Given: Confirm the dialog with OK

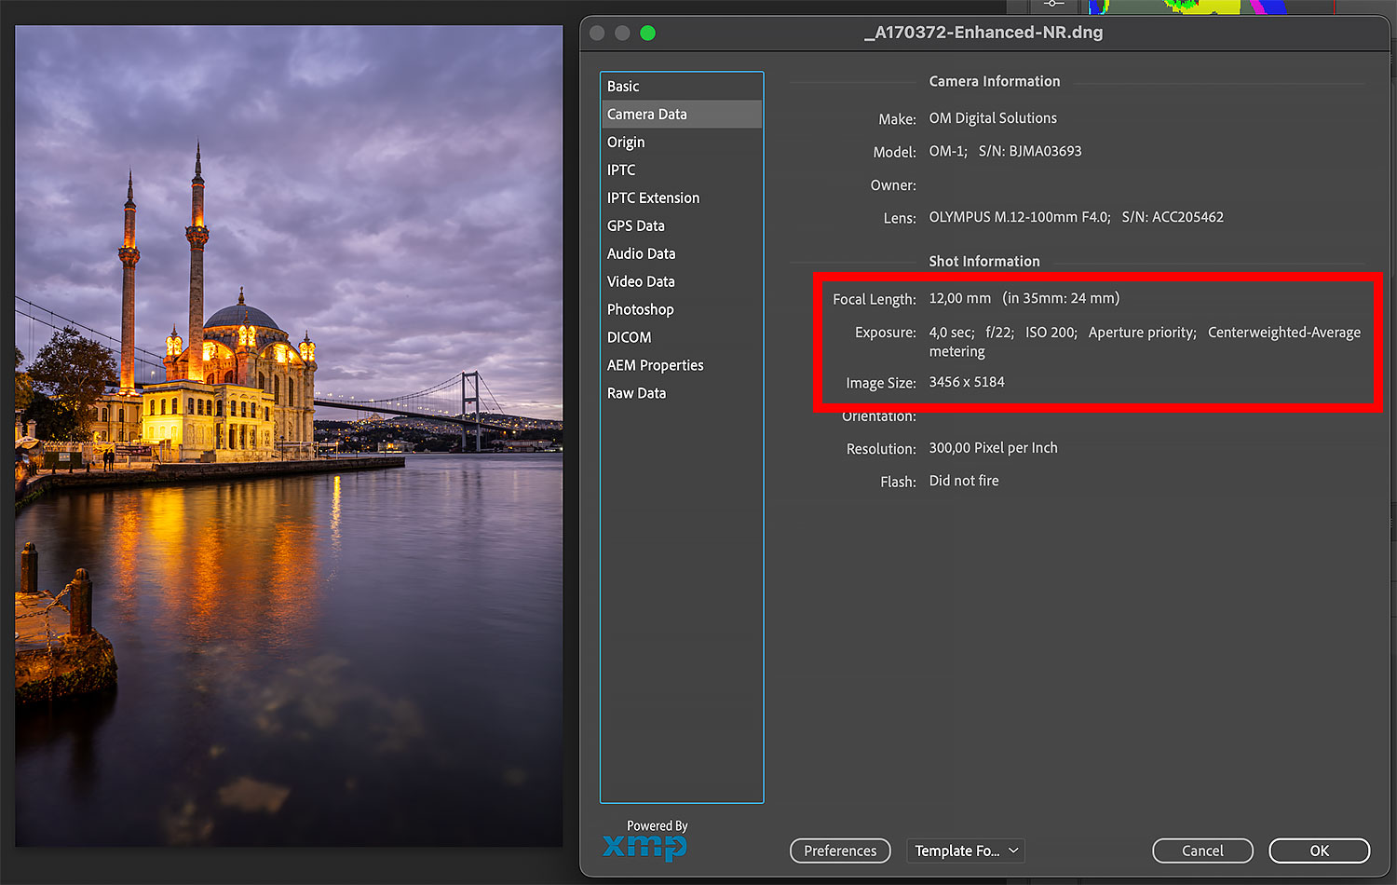Looking at the screenshot, I should point(1319,851).
